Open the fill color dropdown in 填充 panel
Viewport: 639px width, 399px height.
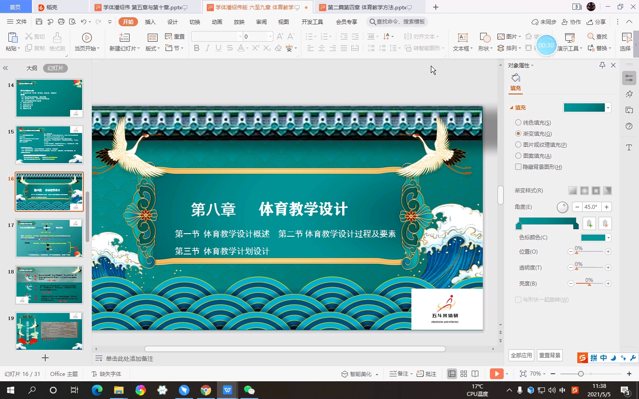(x=608, y=107)
